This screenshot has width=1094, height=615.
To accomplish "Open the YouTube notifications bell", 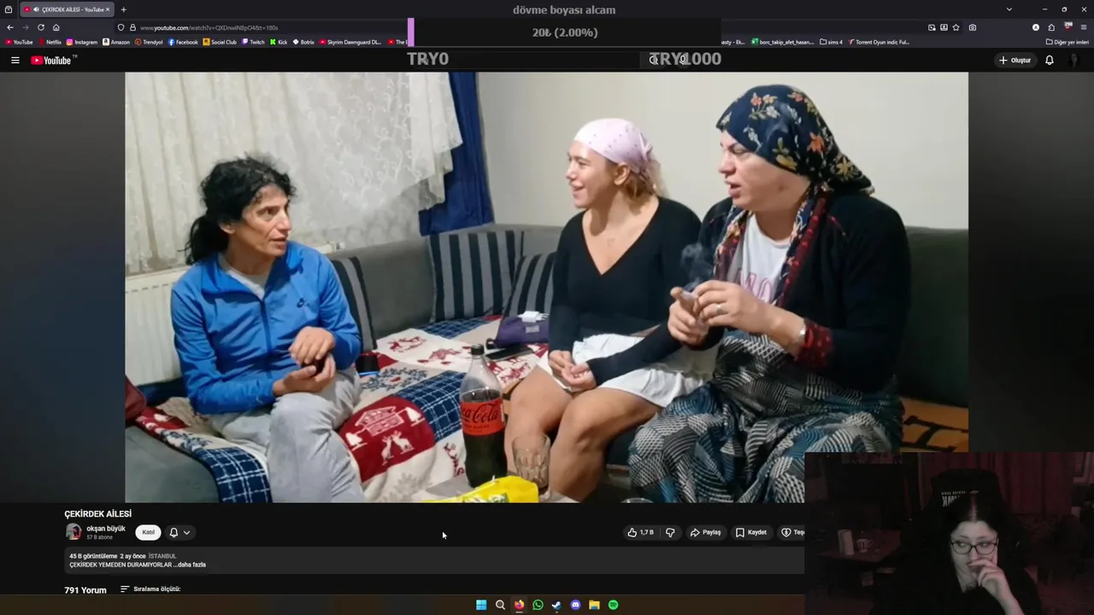I will tap(1050, 60).
